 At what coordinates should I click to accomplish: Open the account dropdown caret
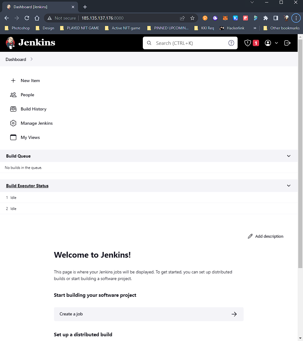276,43
